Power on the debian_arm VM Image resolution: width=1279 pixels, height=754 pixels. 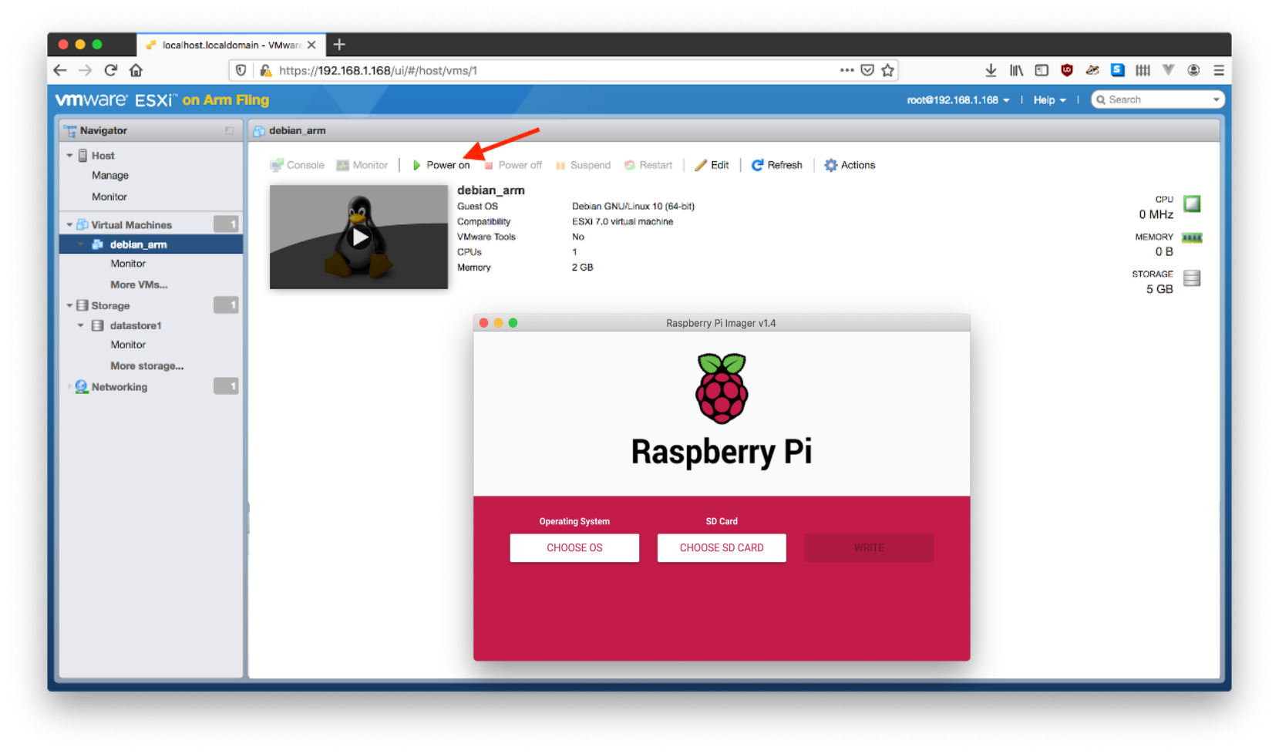[441, 165]
